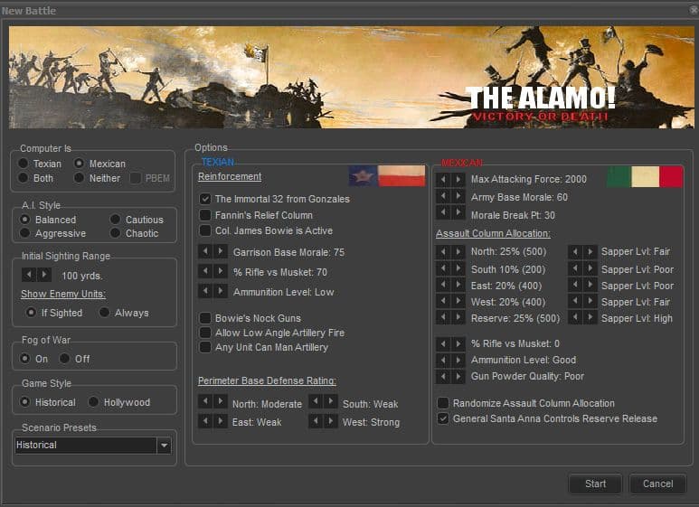
Task: Lower Reserve column Sapper Lvl
Action: coord(575,317)
